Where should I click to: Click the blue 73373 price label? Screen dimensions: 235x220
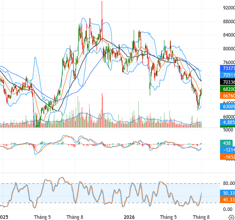[x=228, y=68]
